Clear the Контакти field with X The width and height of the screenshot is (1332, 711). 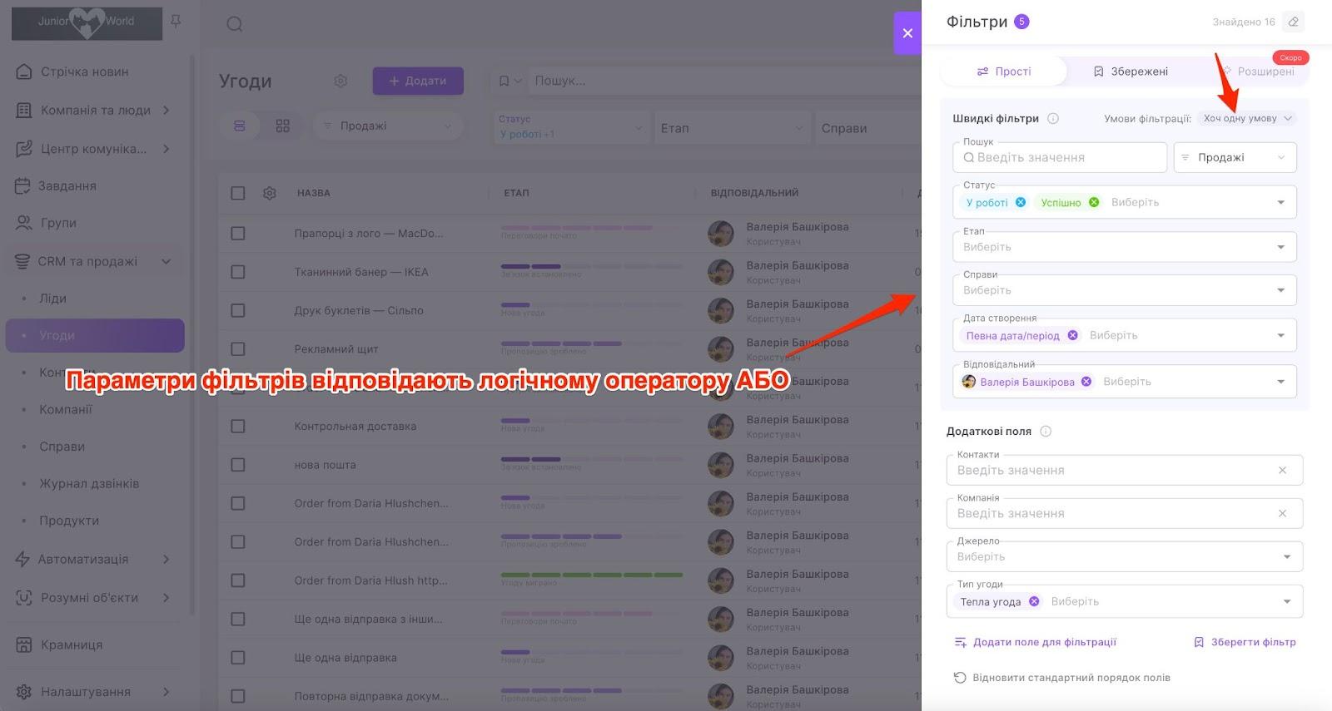coord(1282,470)
